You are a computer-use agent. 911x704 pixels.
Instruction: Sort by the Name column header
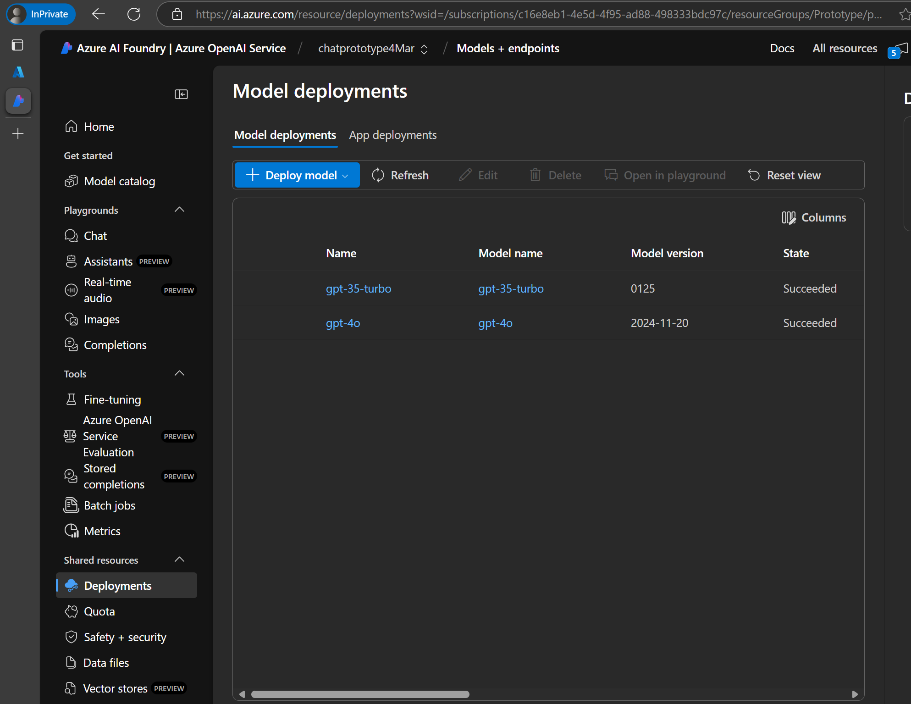pos(341,253)
